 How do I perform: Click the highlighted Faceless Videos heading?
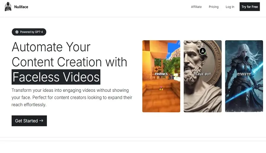coord(56,77)
